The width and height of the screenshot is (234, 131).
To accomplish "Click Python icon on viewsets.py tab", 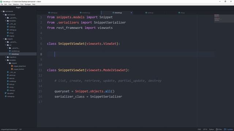I will [113, 13].
